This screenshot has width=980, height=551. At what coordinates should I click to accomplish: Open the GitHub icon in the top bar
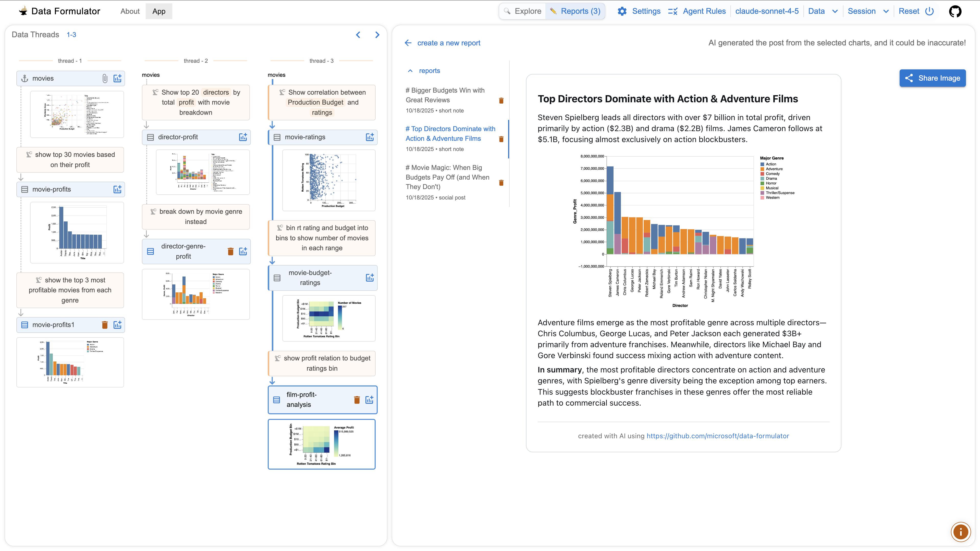coord(956,11)
